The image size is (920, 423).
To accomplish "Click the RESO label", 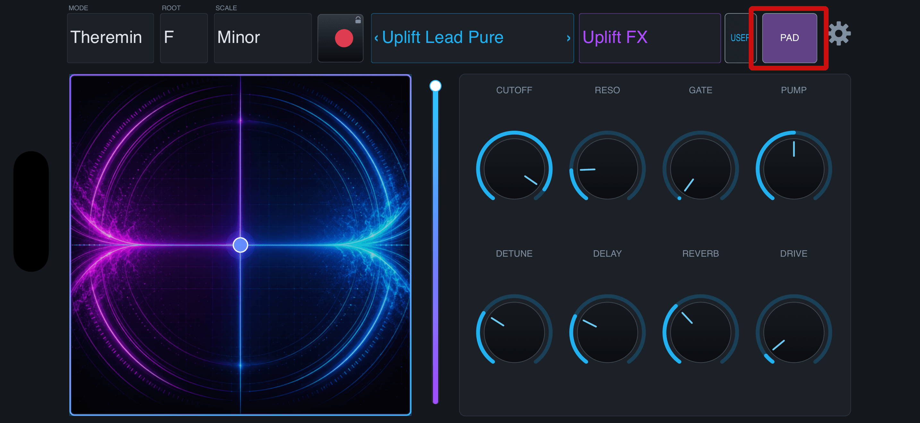I will click(x=607, y=90).
